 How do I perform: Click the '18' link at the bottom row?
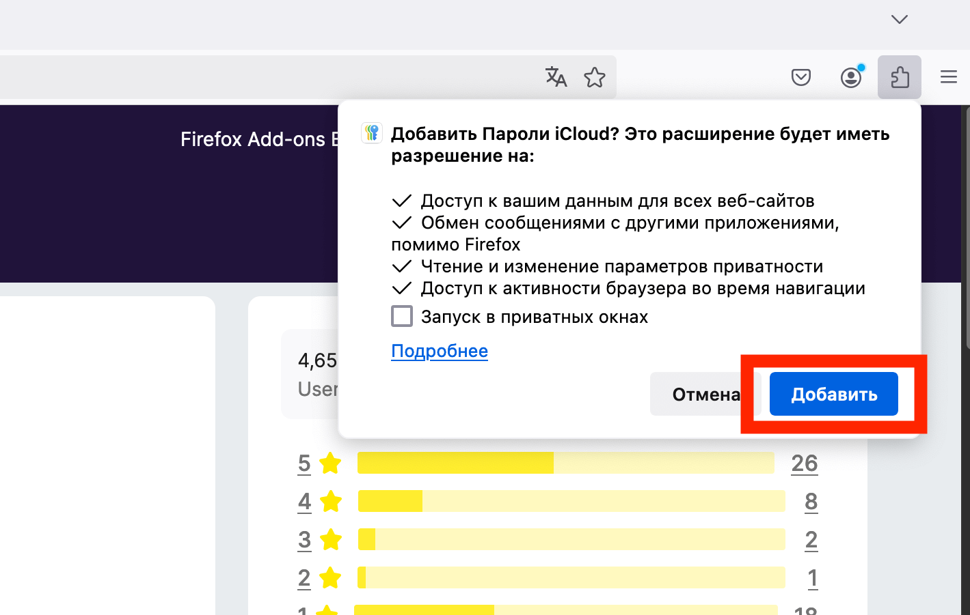tap(807, 611)
